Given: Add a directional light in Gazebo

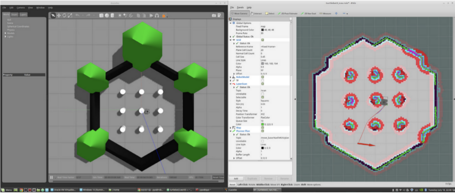Looking at the screenshot, I should (x=131, y=15).
